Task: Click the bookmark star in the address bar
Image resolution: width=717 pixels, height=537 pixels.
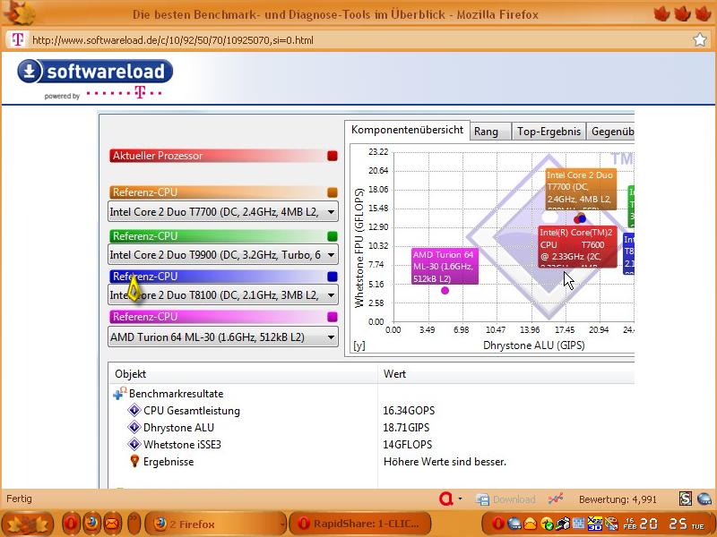Action: coord(700,39)
